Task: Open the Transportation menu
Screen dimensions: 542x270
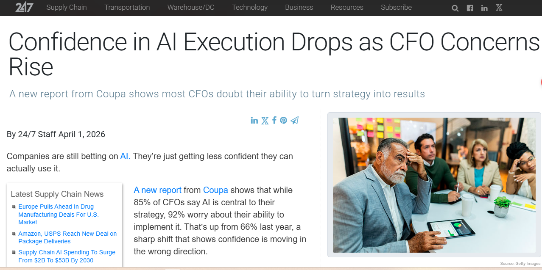Action: (x=127, y=7)
